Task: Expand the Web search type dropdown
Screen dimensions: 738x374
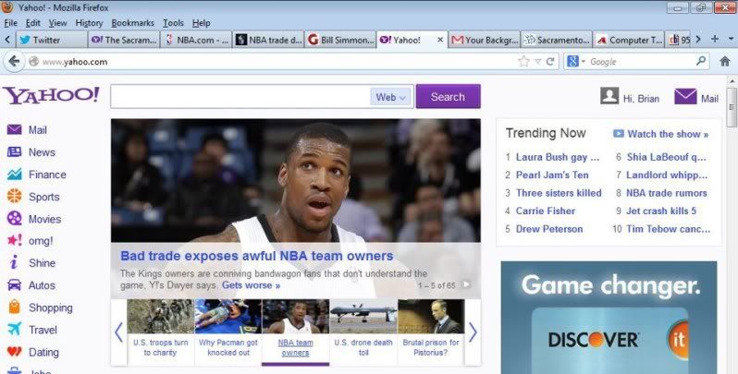Action: click(391, 97)
